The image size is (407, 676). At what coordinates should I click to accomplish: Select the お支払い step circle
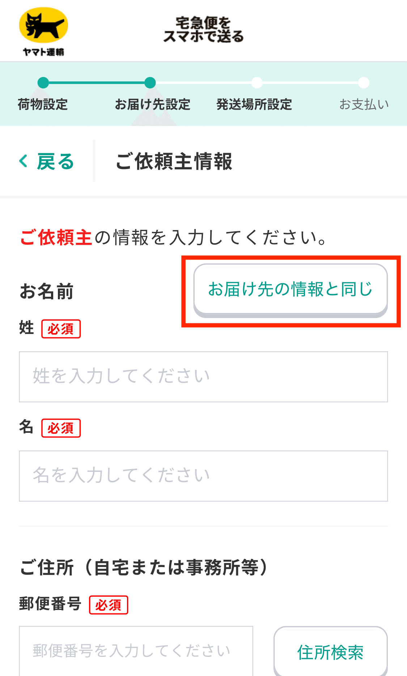click(x=364, y=83)
